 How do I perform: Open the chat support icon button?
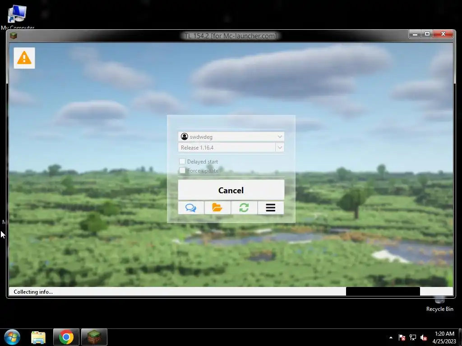191,208
